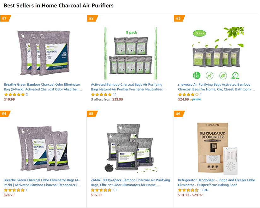Viewport: 260px width, 208px height.
Task: Click the #2 best seller rank badge
Action: click(92, 18)
